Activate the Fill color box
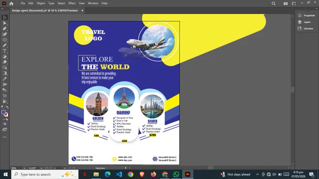 pos(3,112)
